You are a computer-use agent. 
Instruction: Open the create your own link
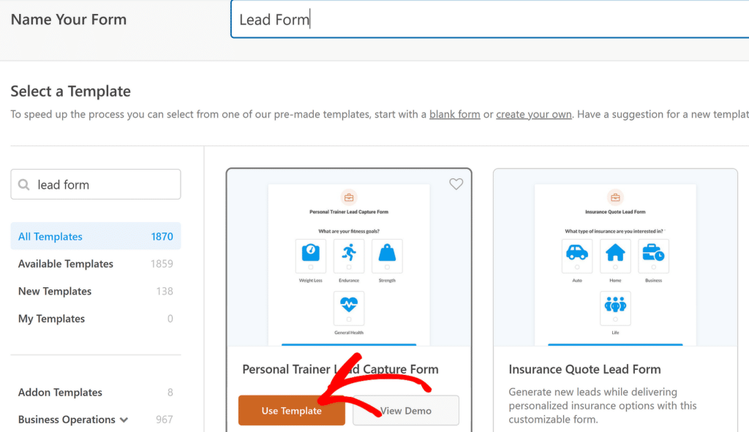point(533,114)
